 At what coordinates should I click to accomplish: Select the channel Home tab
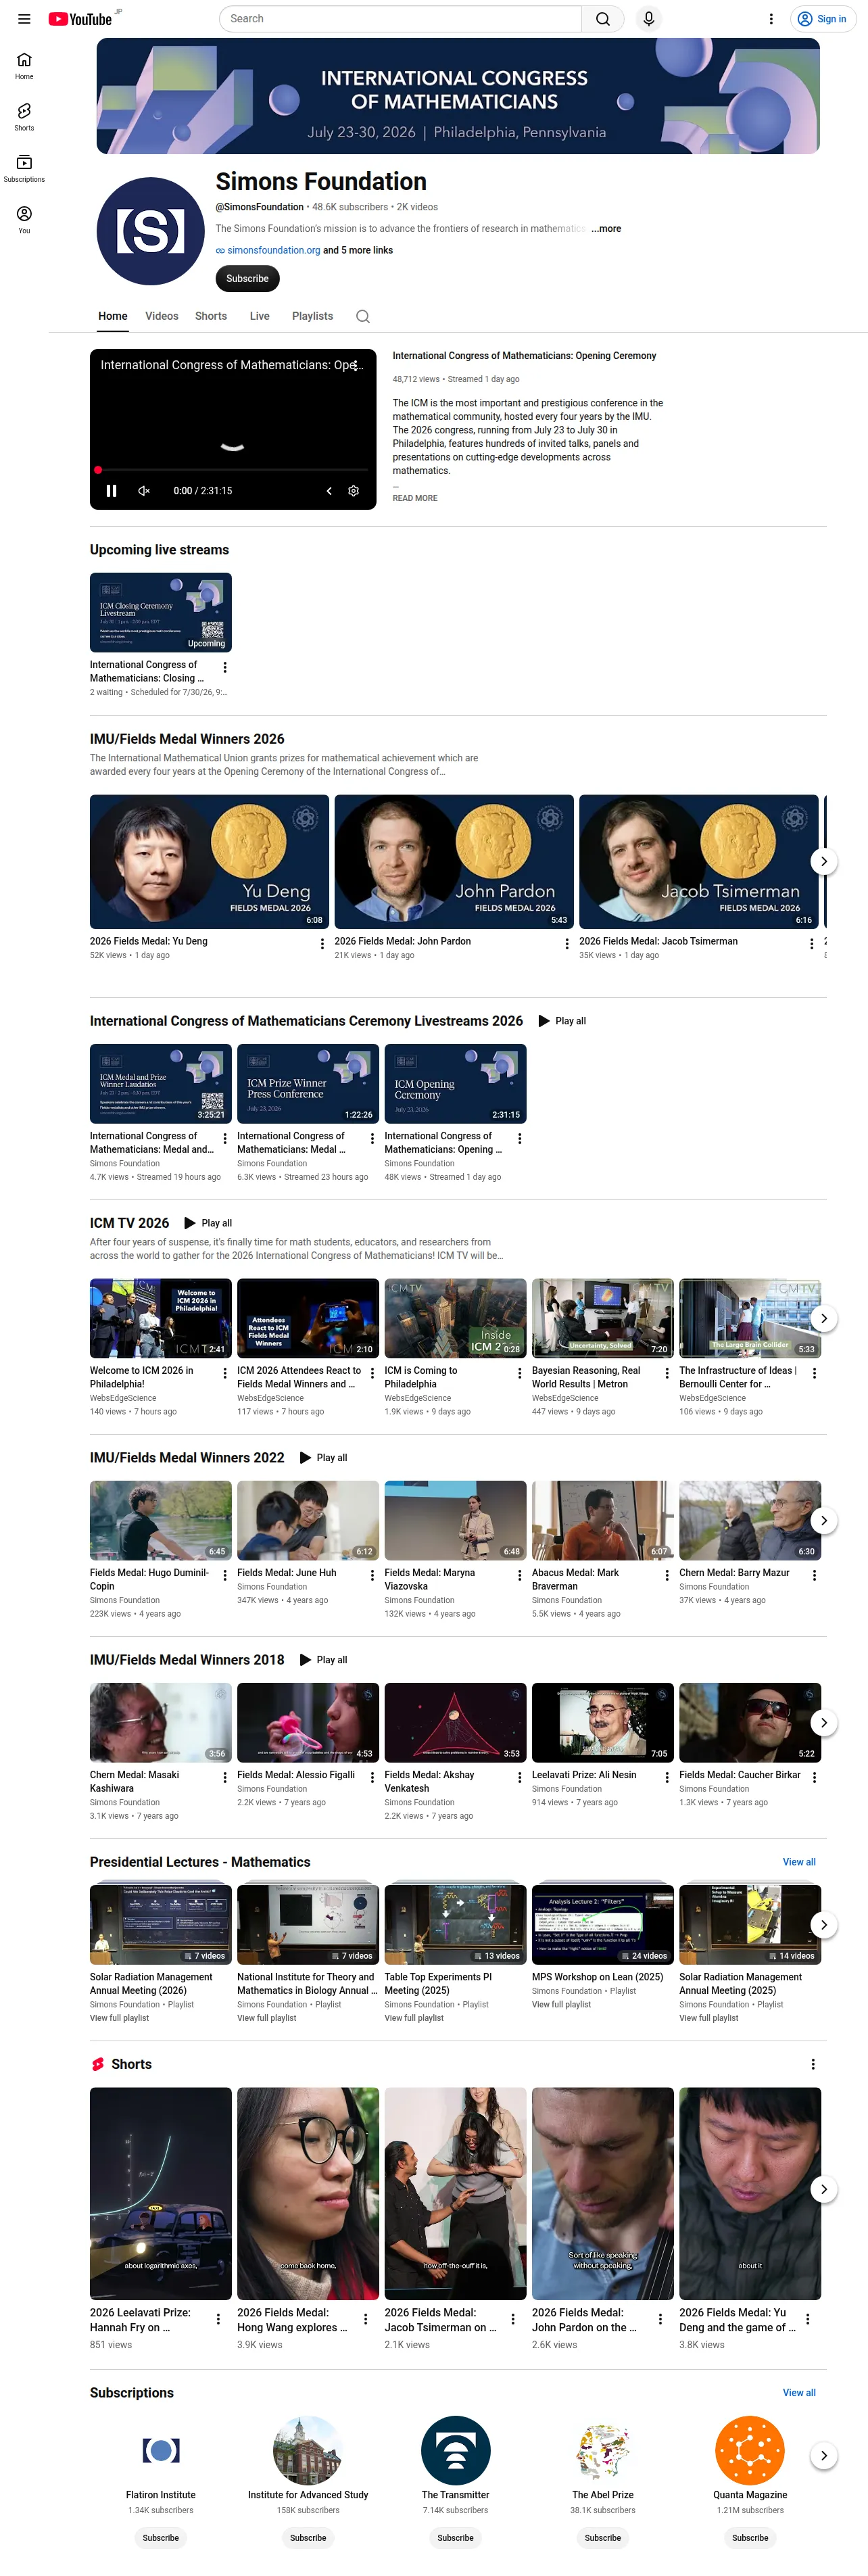113,316
